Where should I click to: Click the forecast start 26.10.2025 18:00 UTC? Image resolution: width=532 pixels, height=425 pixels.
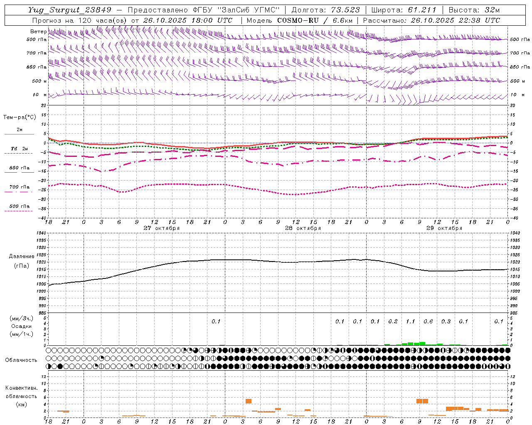pyautogui.click(x=188, y=20)
